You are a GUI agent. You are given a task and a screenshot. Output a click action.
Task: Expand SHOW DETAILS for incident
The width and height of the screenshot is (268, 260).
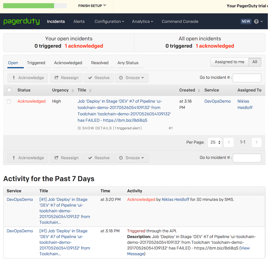point(110,128)
